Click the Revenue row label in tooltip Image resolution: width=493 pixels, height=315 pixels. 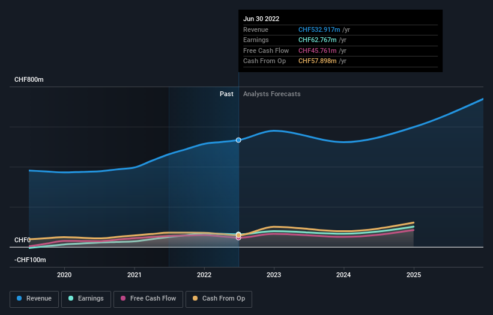[256, 29]
